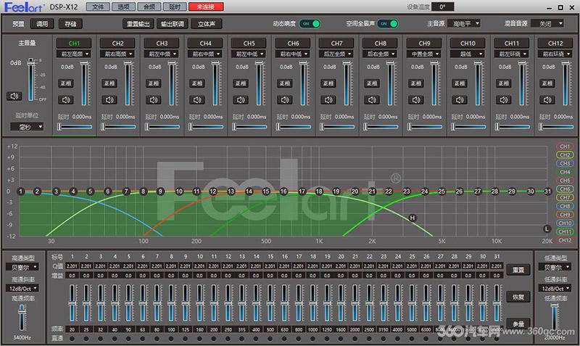Open the 高通斜率 12dB/Oct dropdown
Viewport: 580px width, 346px height.
click(x=22, y=288)
